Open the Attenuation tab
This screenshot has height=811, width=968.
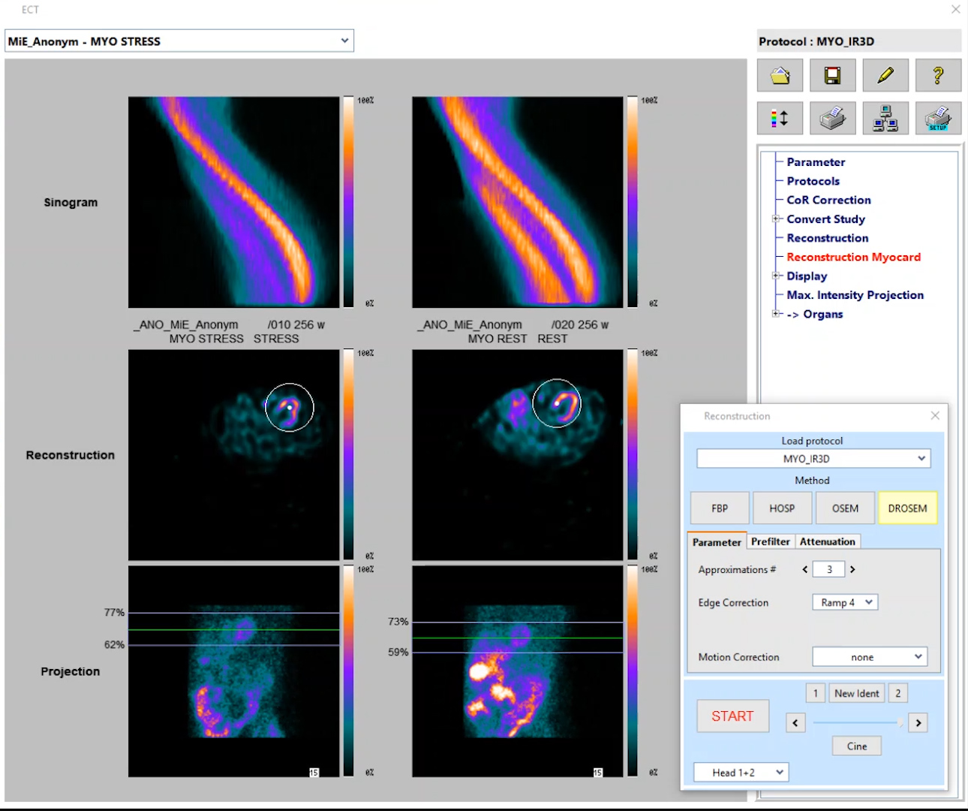click(827, 541)
